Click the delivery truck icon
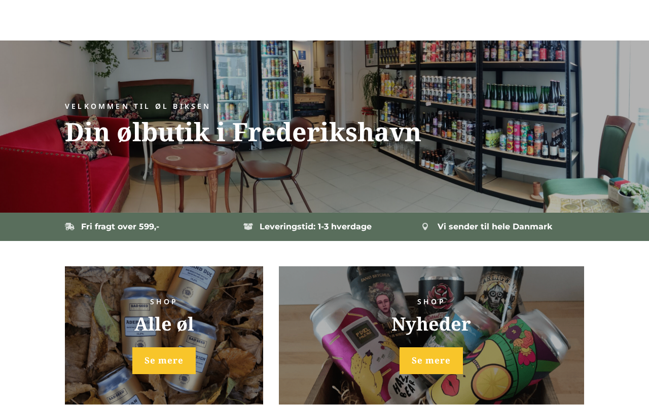 (x=69, y=227)
